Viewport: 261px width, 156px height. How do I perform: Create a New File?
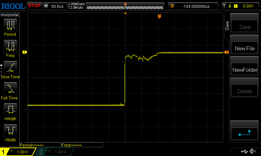[x=245, y=48]
